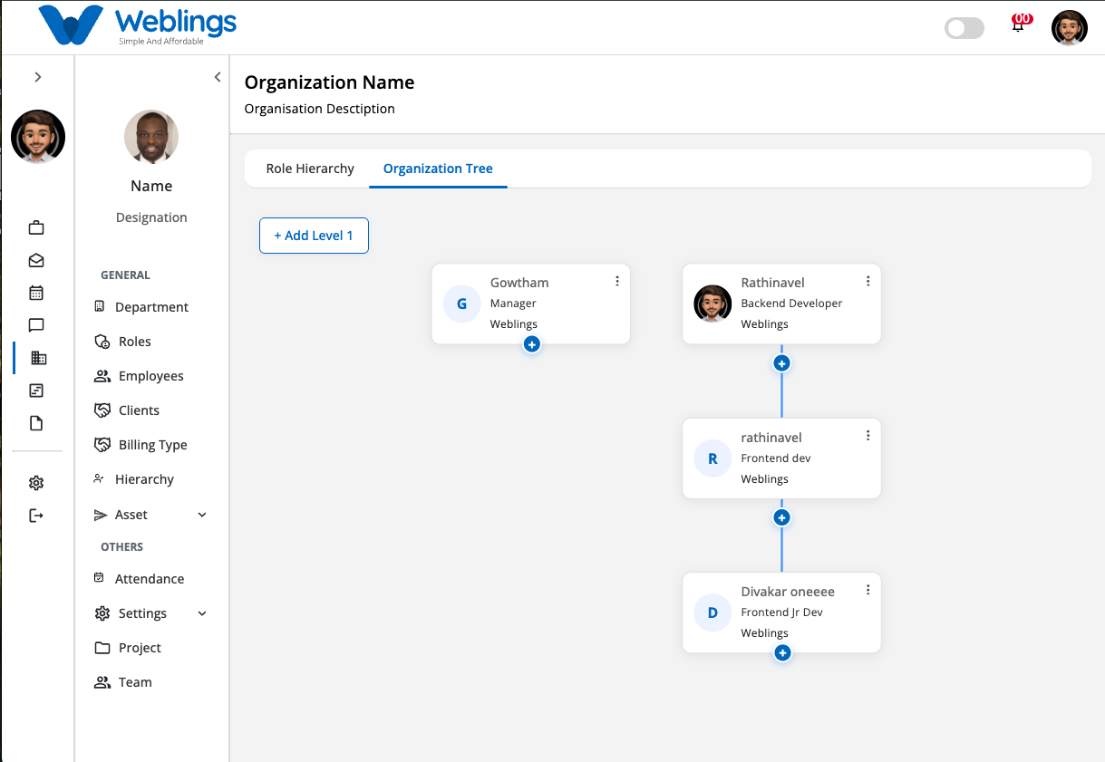The width and height of the screenshot is (1105, 762).
Task: Open the chat bubble icon in sidebar
Action: 36,325
